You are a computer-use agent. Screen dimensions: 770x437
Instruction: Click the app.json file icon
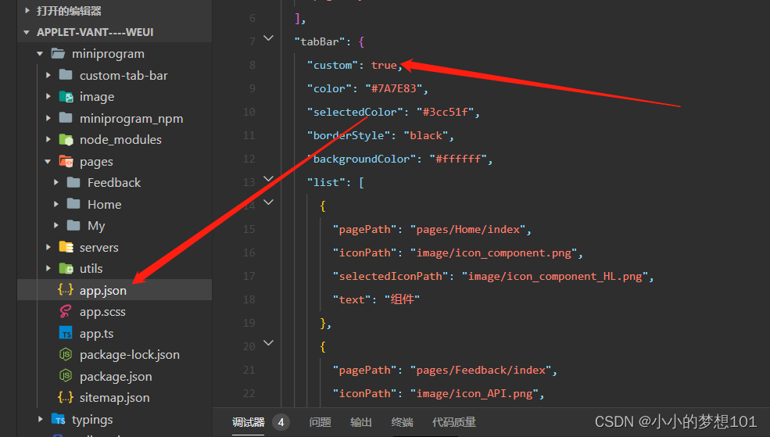[x=66, y=290]
